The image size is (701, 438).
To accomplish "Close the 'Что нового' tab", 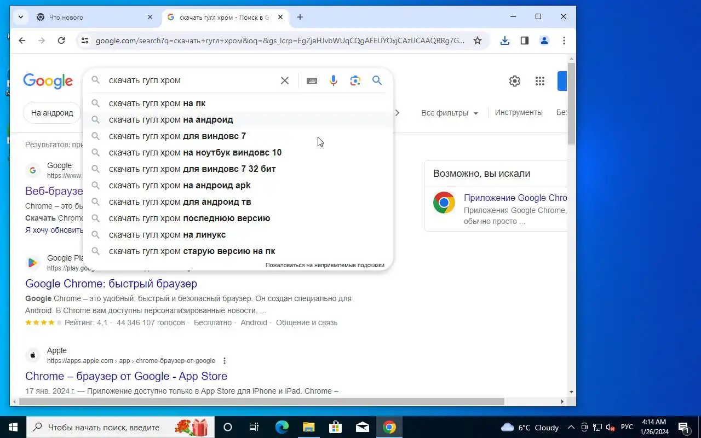I will 150,17.
